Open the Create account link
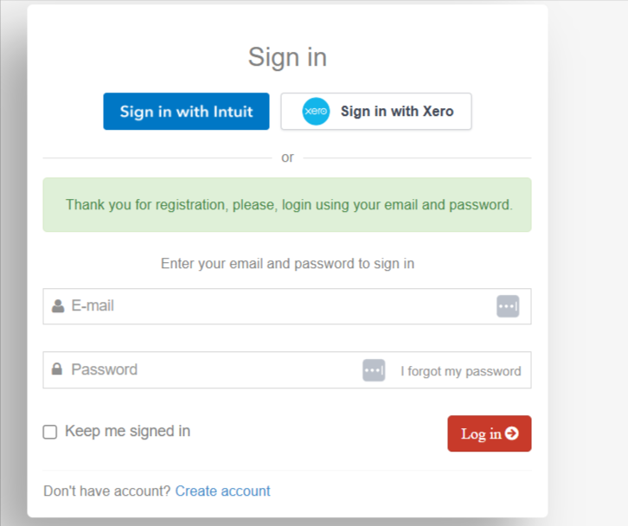The width and height of the screenshot is (628, 526). coord(222,491)
